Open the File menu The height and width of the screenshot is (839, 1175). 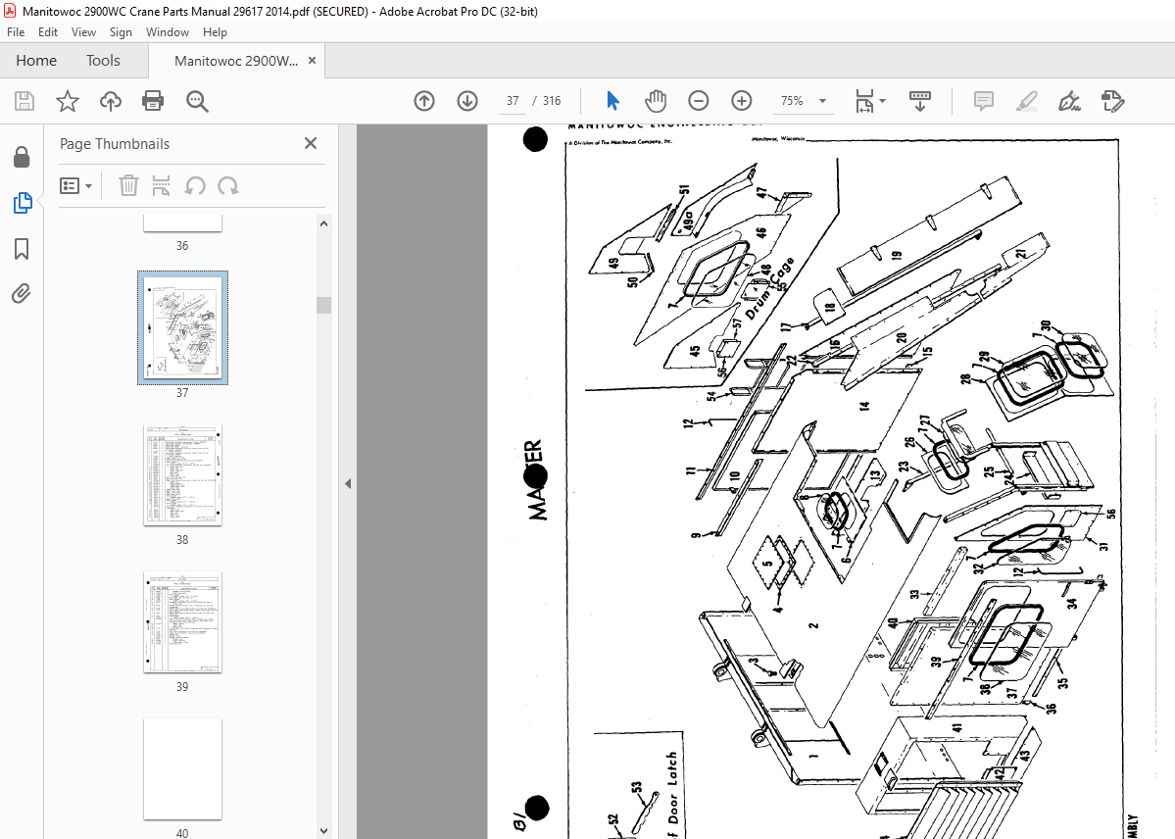[x=16, y=32]
